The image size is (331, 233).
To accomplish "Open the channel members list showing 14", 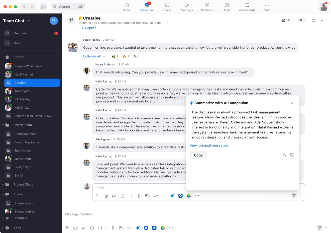I will [285, 20].
